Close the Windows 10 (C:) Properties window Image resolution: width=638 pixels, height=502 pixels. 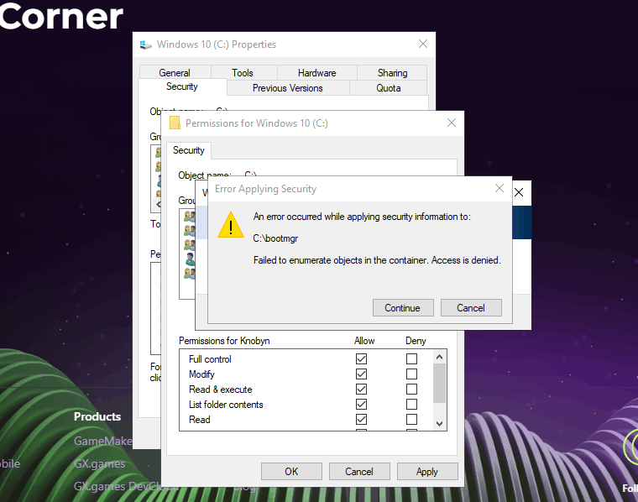(423, 44)
